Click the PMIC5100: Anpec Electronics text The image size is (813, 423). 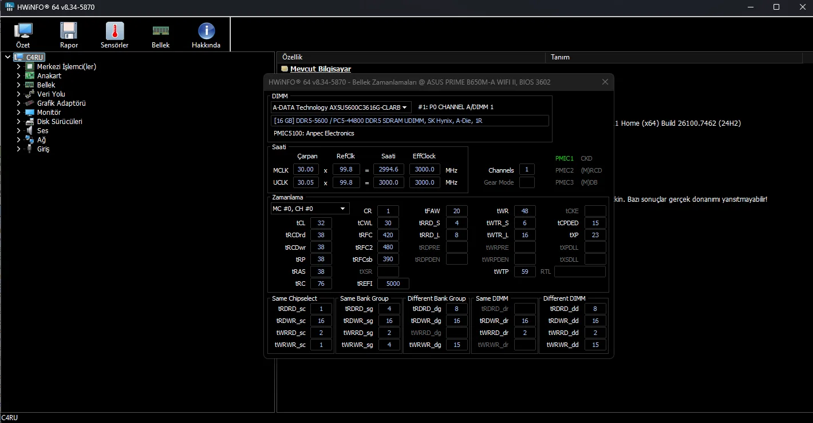[x=314, y=133]
